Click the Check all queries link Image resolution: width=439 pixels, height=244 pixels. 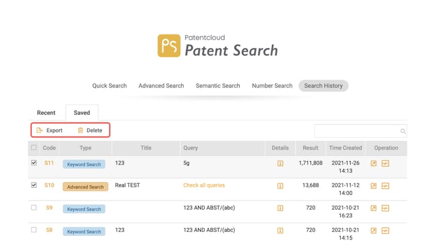(204, 185)
